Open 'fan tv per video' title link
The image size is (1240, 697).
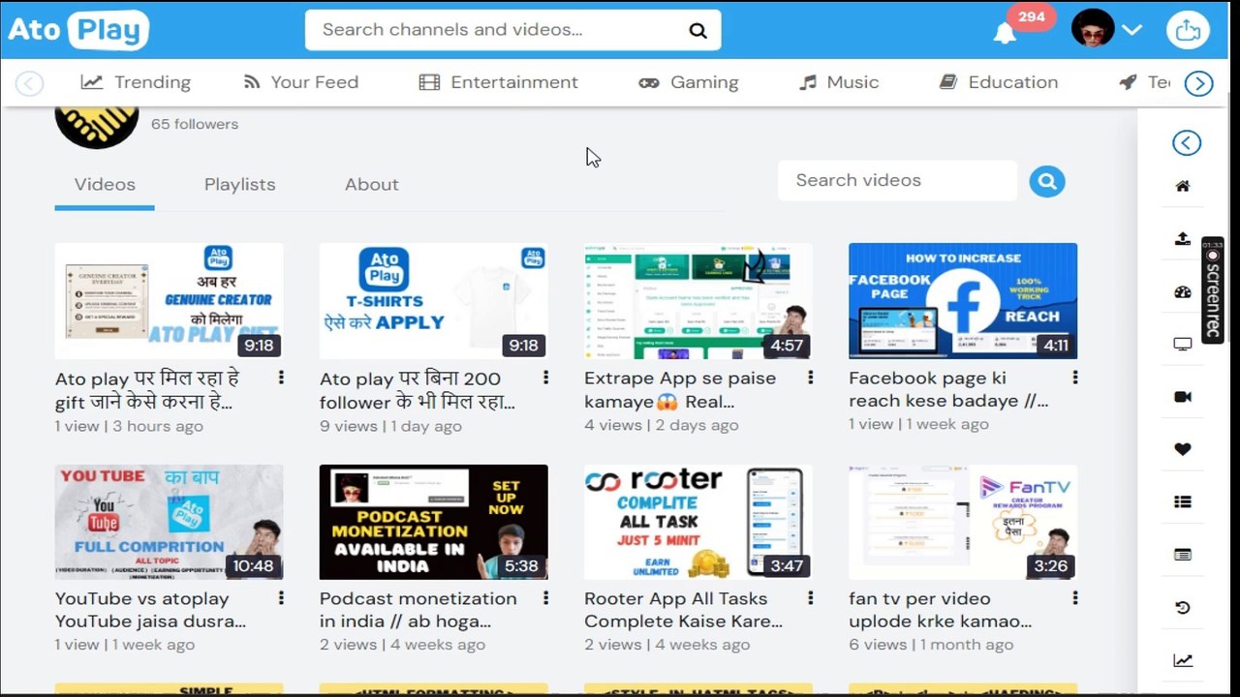941,610
